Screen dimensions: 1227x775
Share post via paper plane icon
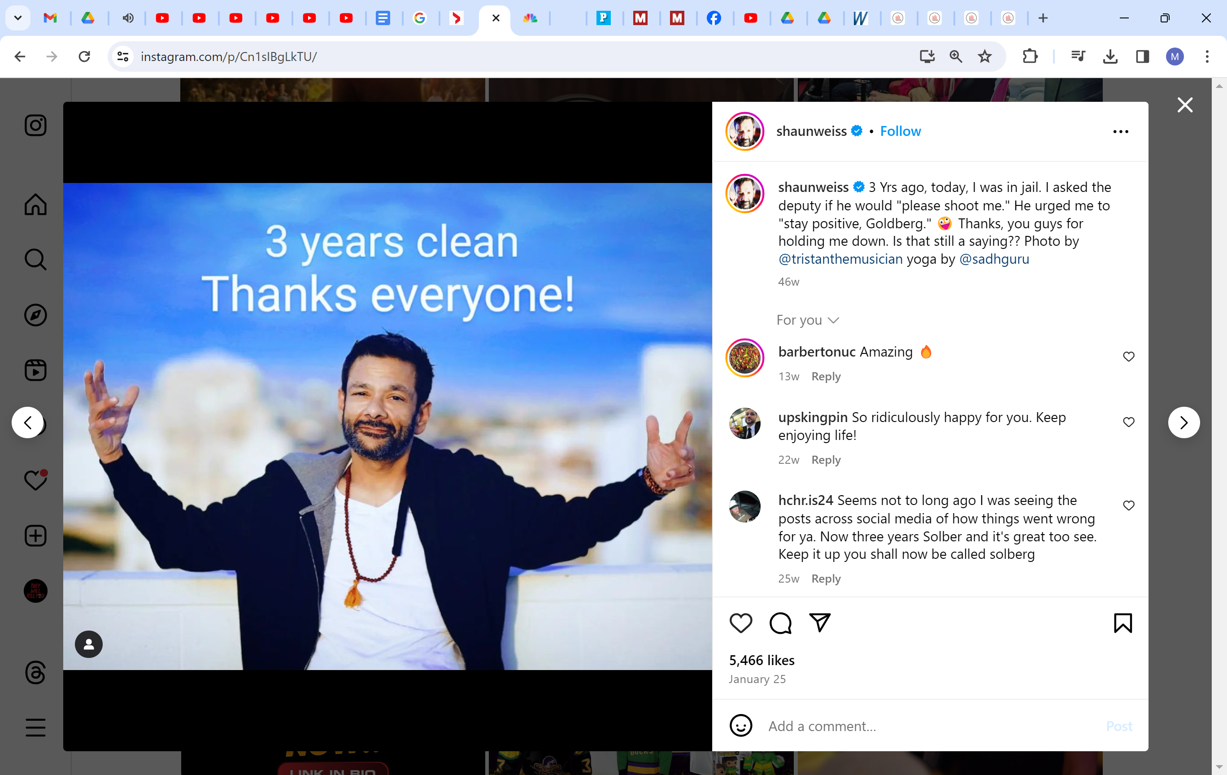pos(819,623)
